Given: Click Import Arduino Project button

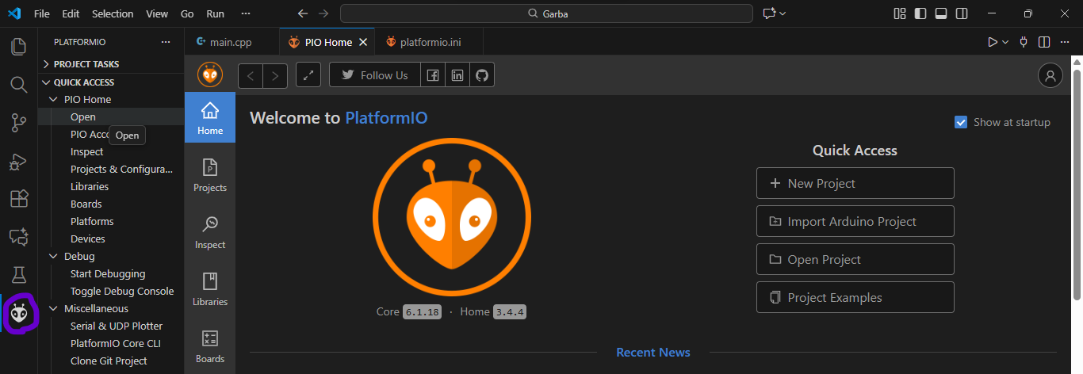Looking at the screenshot, I should click(855, 221).
